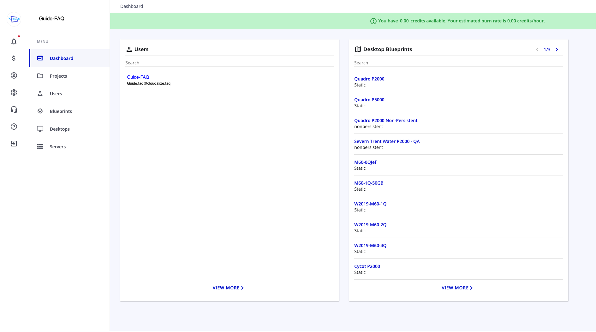Go to the next Desktop Blueprints page

tap(557, 50)
